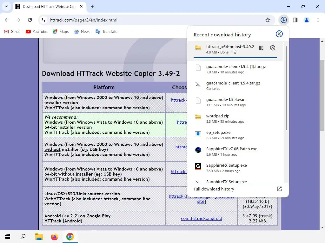
Task: Click the page heading Download HTTrack Website Copier
Action: (111, 73)
